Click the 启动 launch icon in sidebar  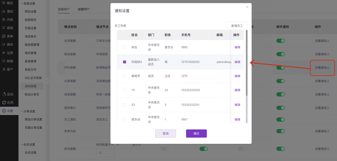click(7, 94)
